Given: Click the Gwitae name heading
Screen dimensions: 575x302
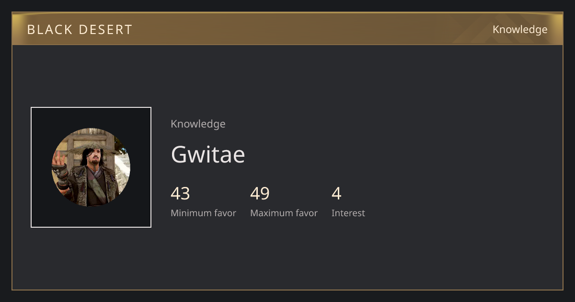Looking at the screenshot, I should (208, 154).
